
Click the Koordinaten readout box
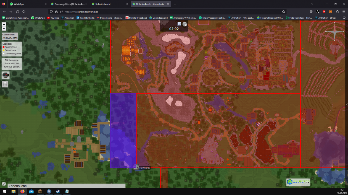click(x=10, y=36)
